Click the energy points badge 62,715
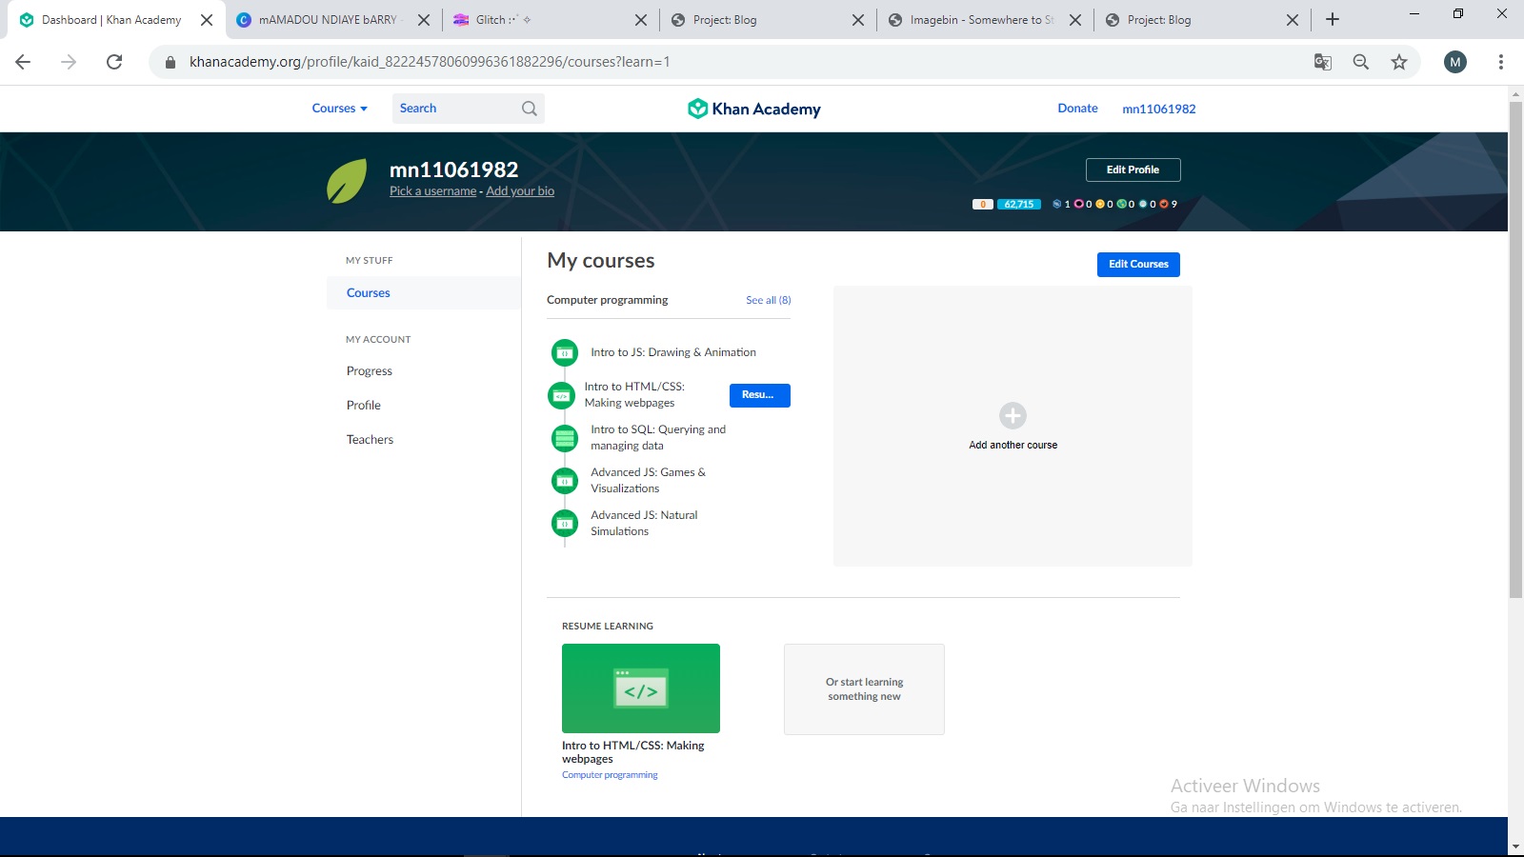 (1019, 204)
